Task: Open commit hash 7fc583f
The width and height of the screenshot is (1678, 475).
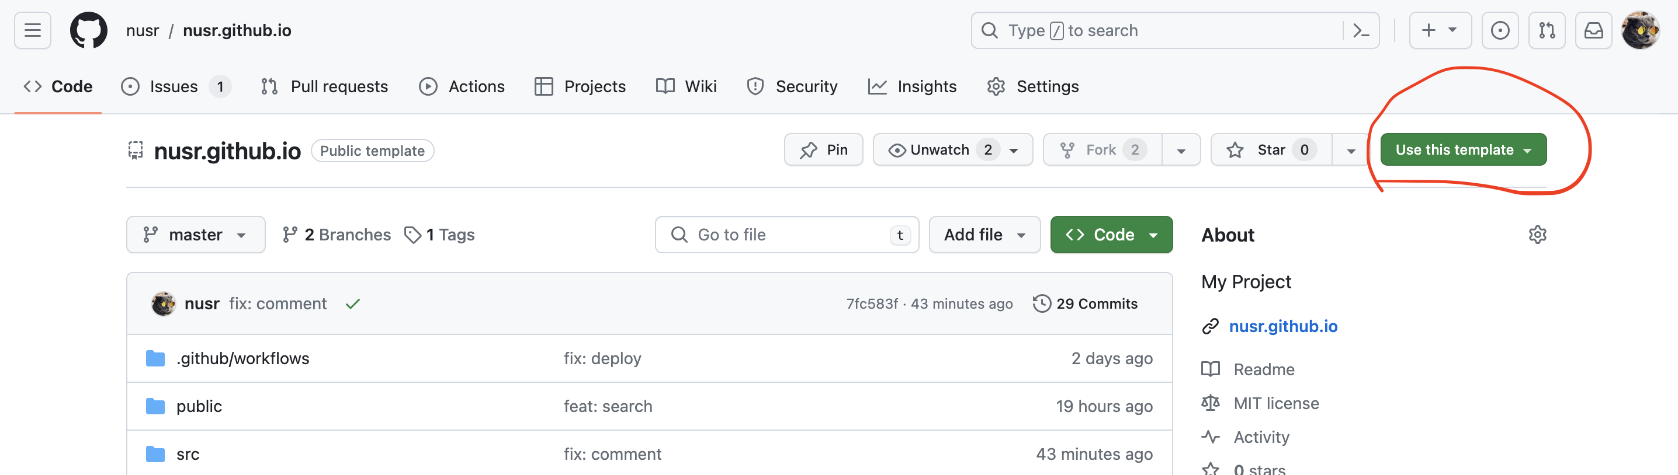Action: pos(872,304)
